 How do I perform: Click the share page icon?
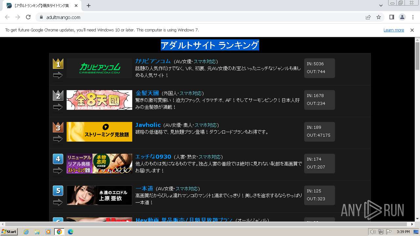368,17
